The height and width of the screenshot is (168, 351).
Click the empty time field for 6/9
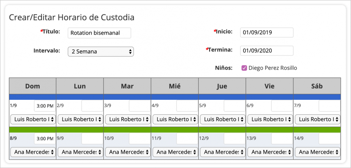coord(282,106)
